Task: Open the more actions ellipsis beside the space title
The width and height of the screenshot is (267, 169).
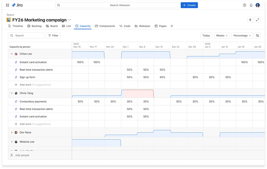Action: pyautogui.click(x=69, y=20)
